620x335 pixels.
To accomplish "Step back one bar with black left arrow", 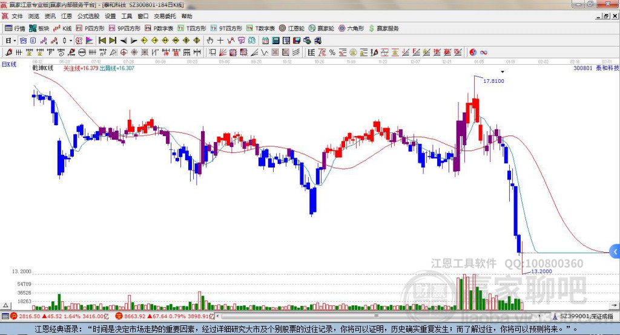I will point(124,41).
